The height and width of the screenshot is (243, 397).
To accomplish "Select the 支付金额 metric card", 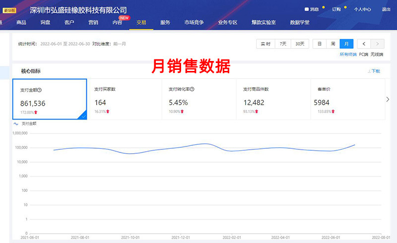I will [x=50, y=99].
